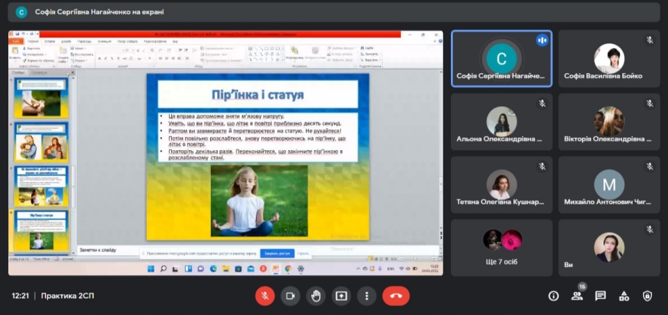Viewport: 668px width, 315px height.
Task: Select Софія Василівна Бойко's video tile
Action: click(609, 58)
